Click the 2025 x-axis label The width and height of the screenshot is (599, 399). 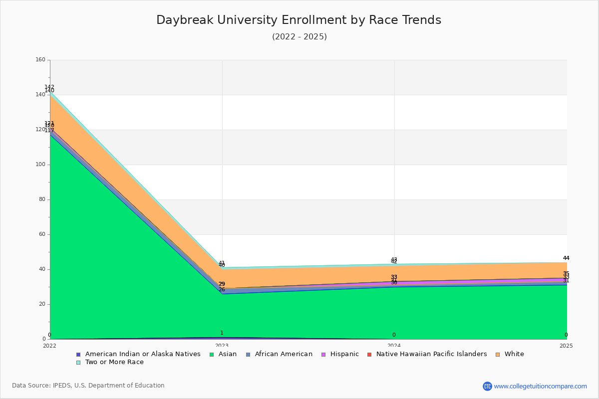coord(566,346)
